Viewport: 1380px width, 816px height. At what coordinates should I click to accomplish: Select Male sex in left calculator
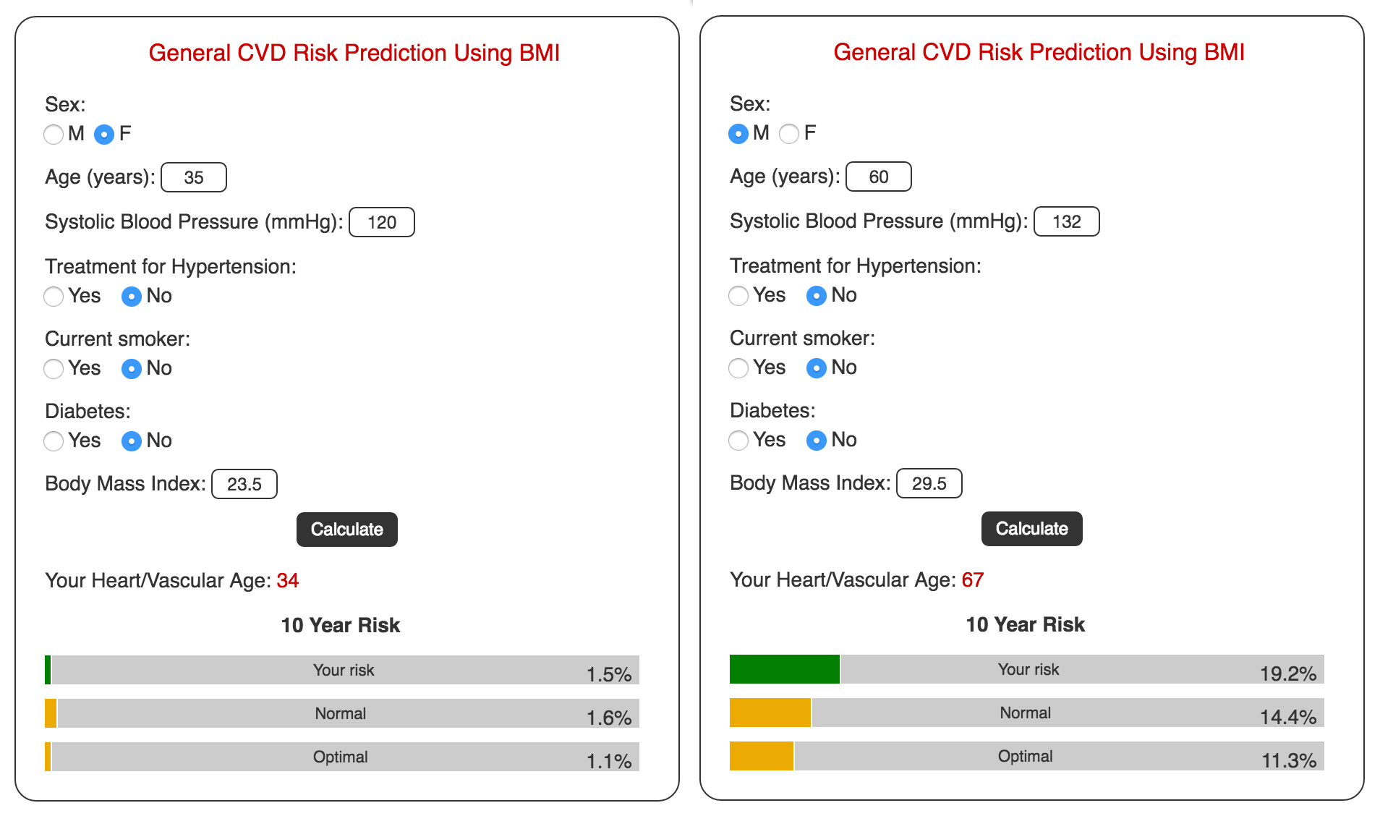click(x=54, y=135)
